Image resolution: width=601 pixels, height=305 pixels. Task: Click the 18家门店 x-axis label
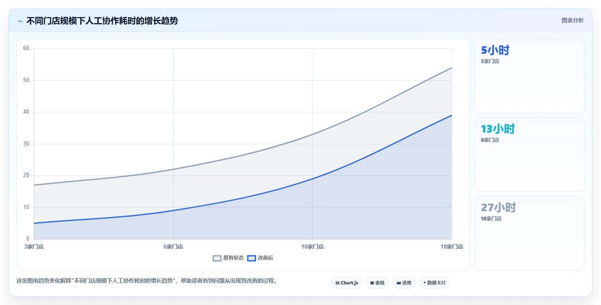click(452, 247)
